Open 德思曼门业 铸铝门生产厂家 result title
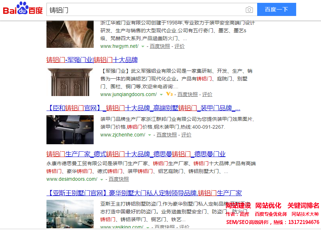The height and width of the screenshot is (230, 321). 135,154
